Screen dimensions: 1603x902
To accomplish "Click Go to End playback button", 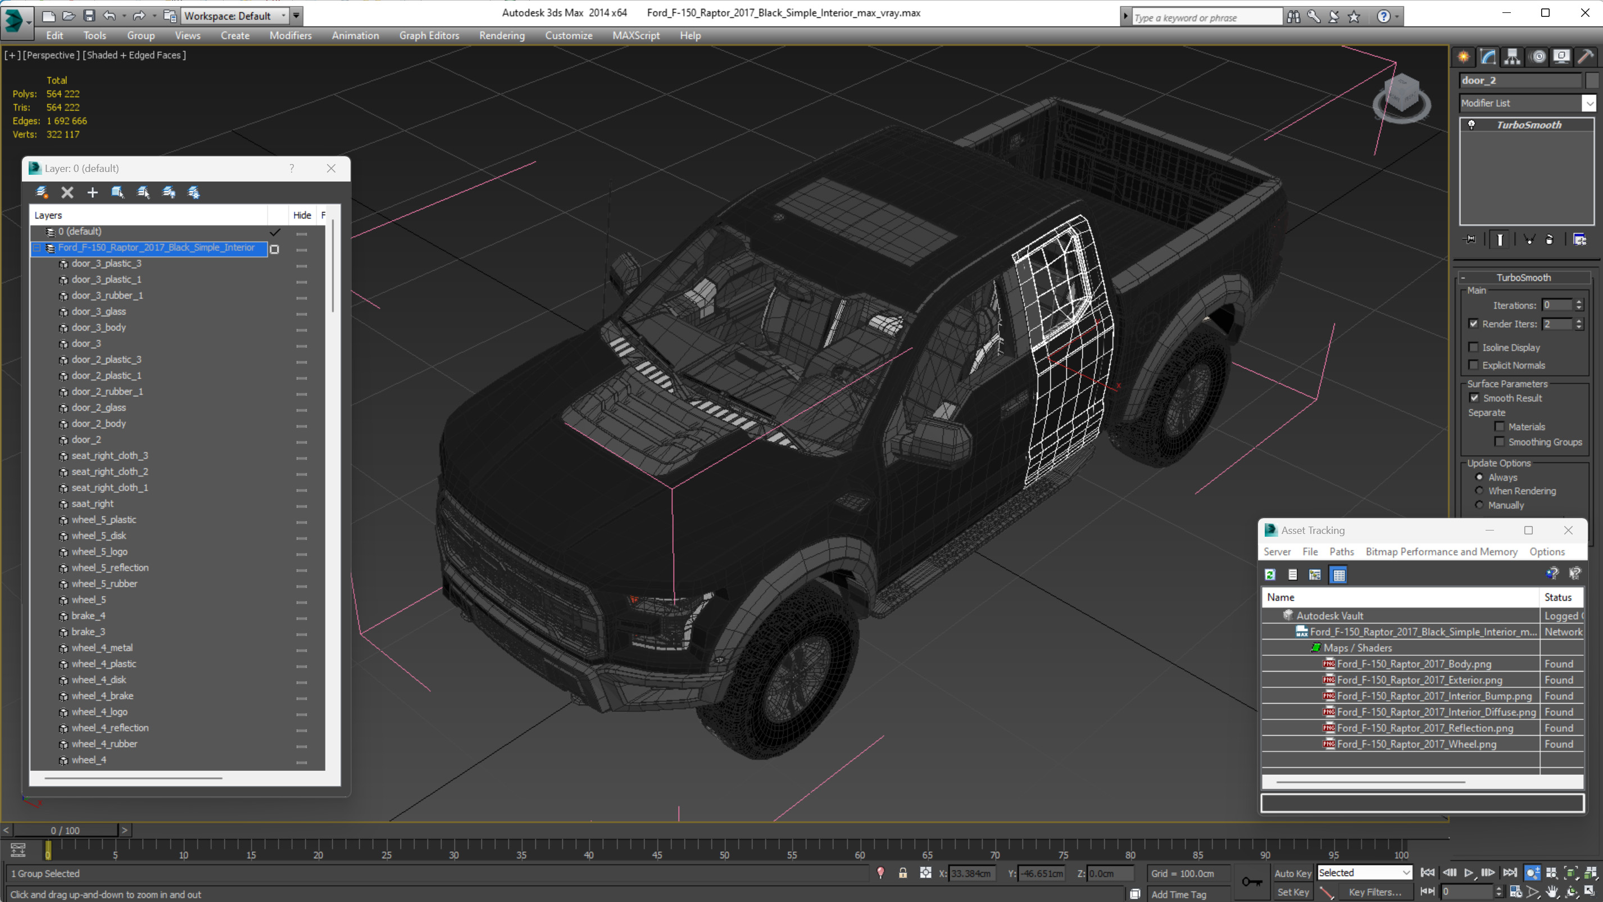I will pos(1510,873).
